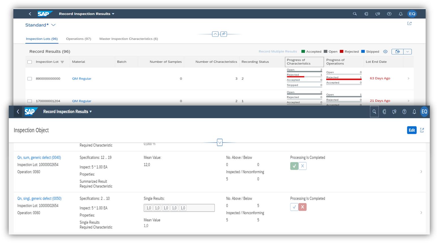Click the red Rejected legend swatch
437x243 pixels.
[341, 51]
